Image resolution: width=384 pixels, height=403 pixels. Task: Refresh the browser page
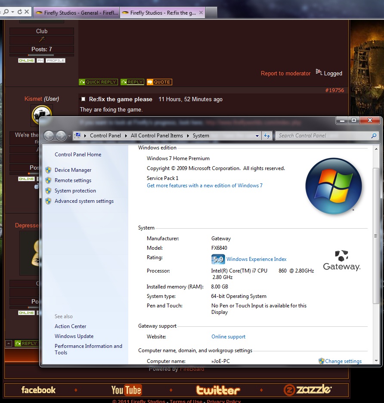pyautogui.click(x=19, y=12)
